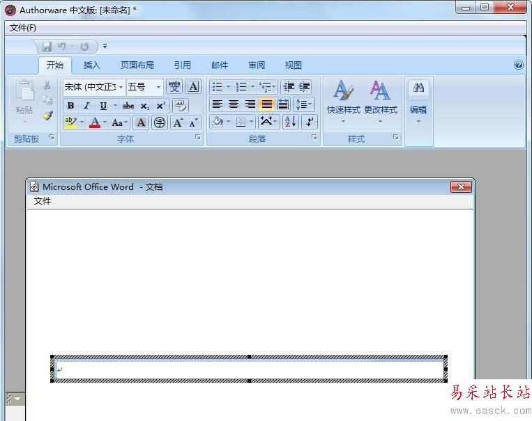Click the shrink font icon

tap(193, 122)
